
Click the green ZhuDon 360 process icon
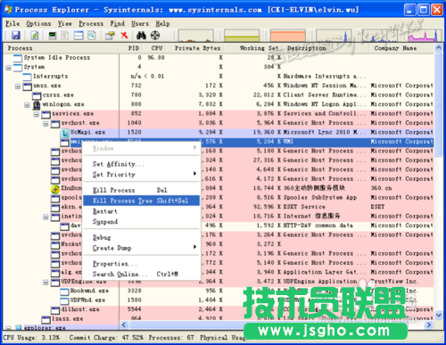point(55,189)
